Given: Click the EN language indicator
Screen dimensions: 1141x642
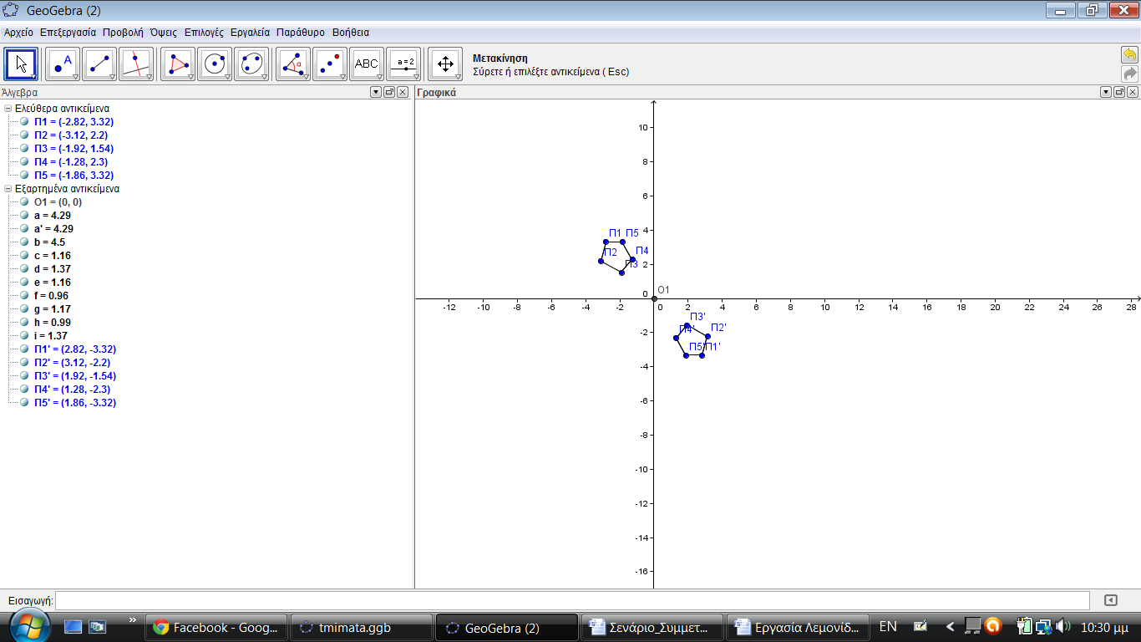Looking at the screenshot, I should [x=888, y=626].
